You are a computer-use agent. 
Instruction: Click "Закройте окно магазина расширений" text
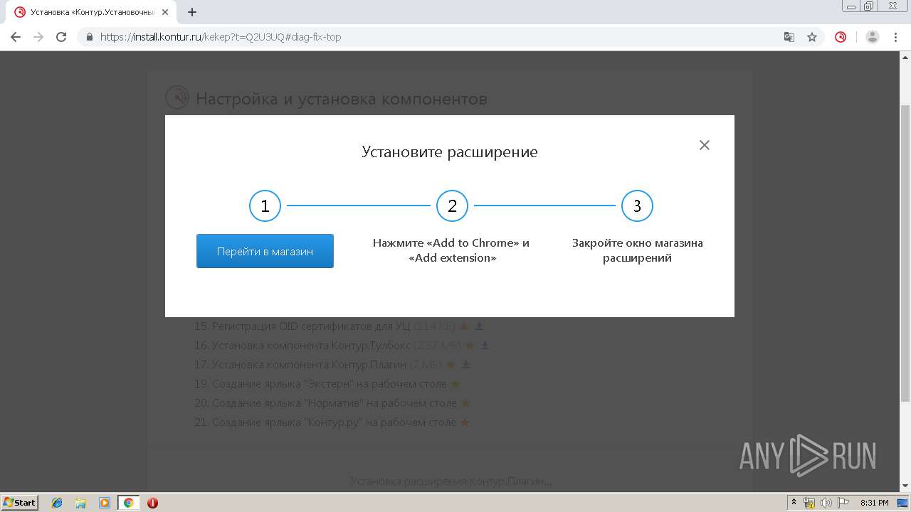pyautogui.click(x=637, y=250)
